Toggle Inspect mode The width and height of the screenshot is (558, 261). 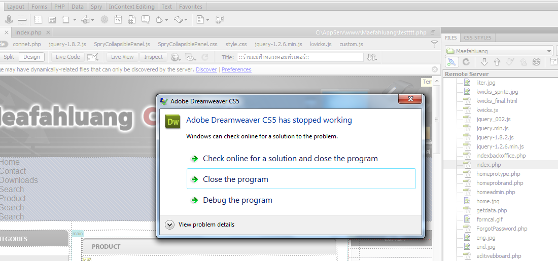[153, 57]
